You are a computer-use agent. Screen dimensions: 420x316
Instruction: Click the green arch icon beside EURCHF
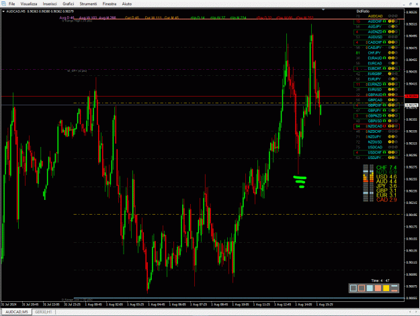tap(384, 68)
